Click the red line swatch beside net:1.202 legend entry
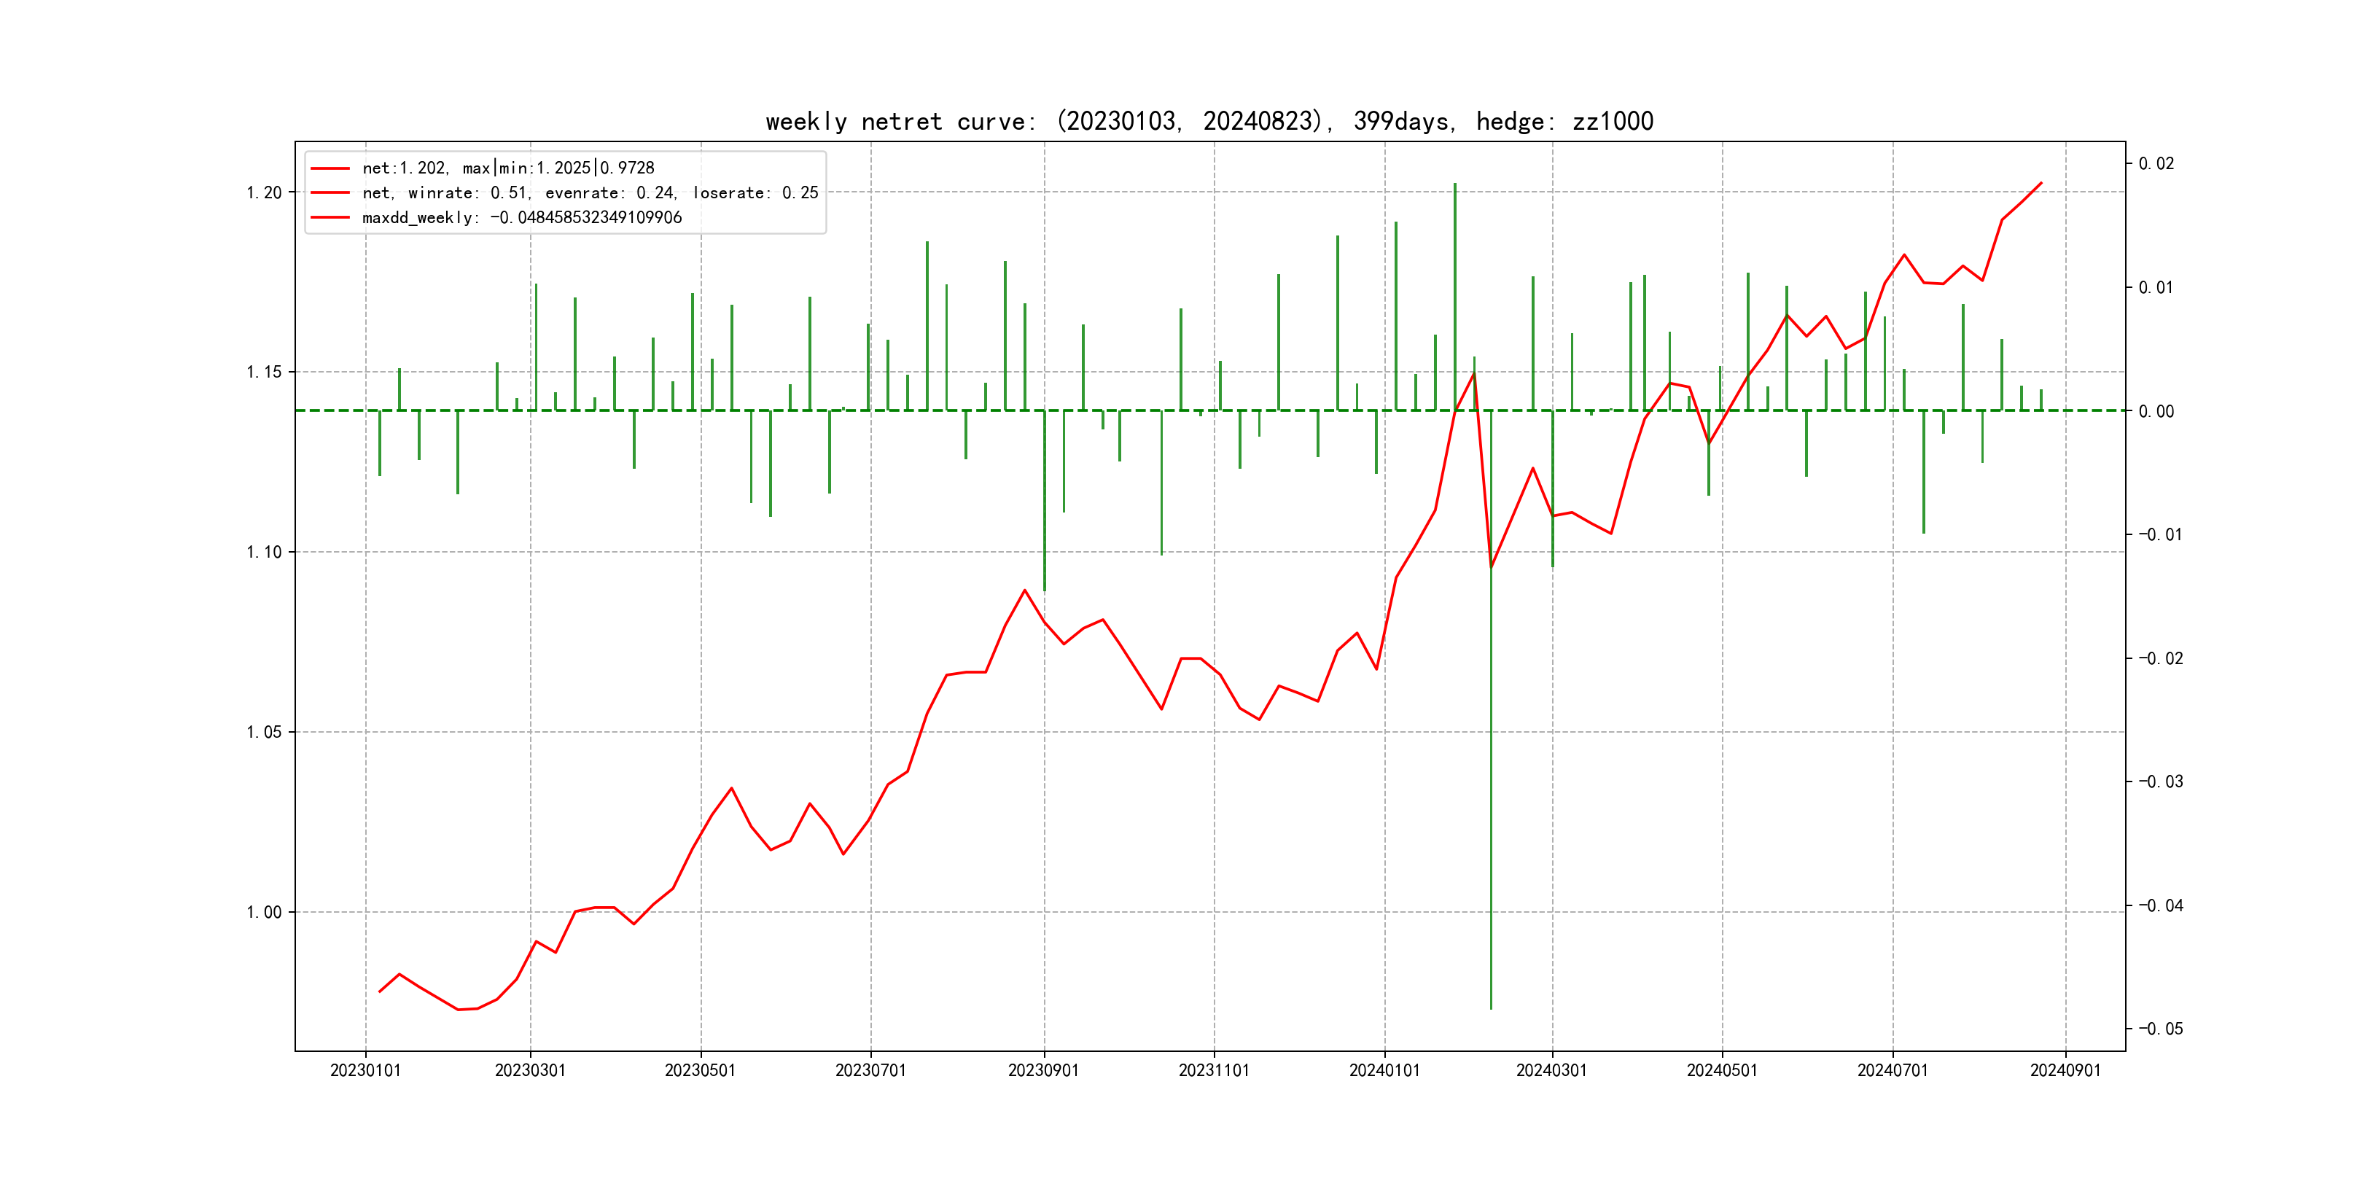The height and width of the screenshot is (1181, 2362). [x=330, y=168]
